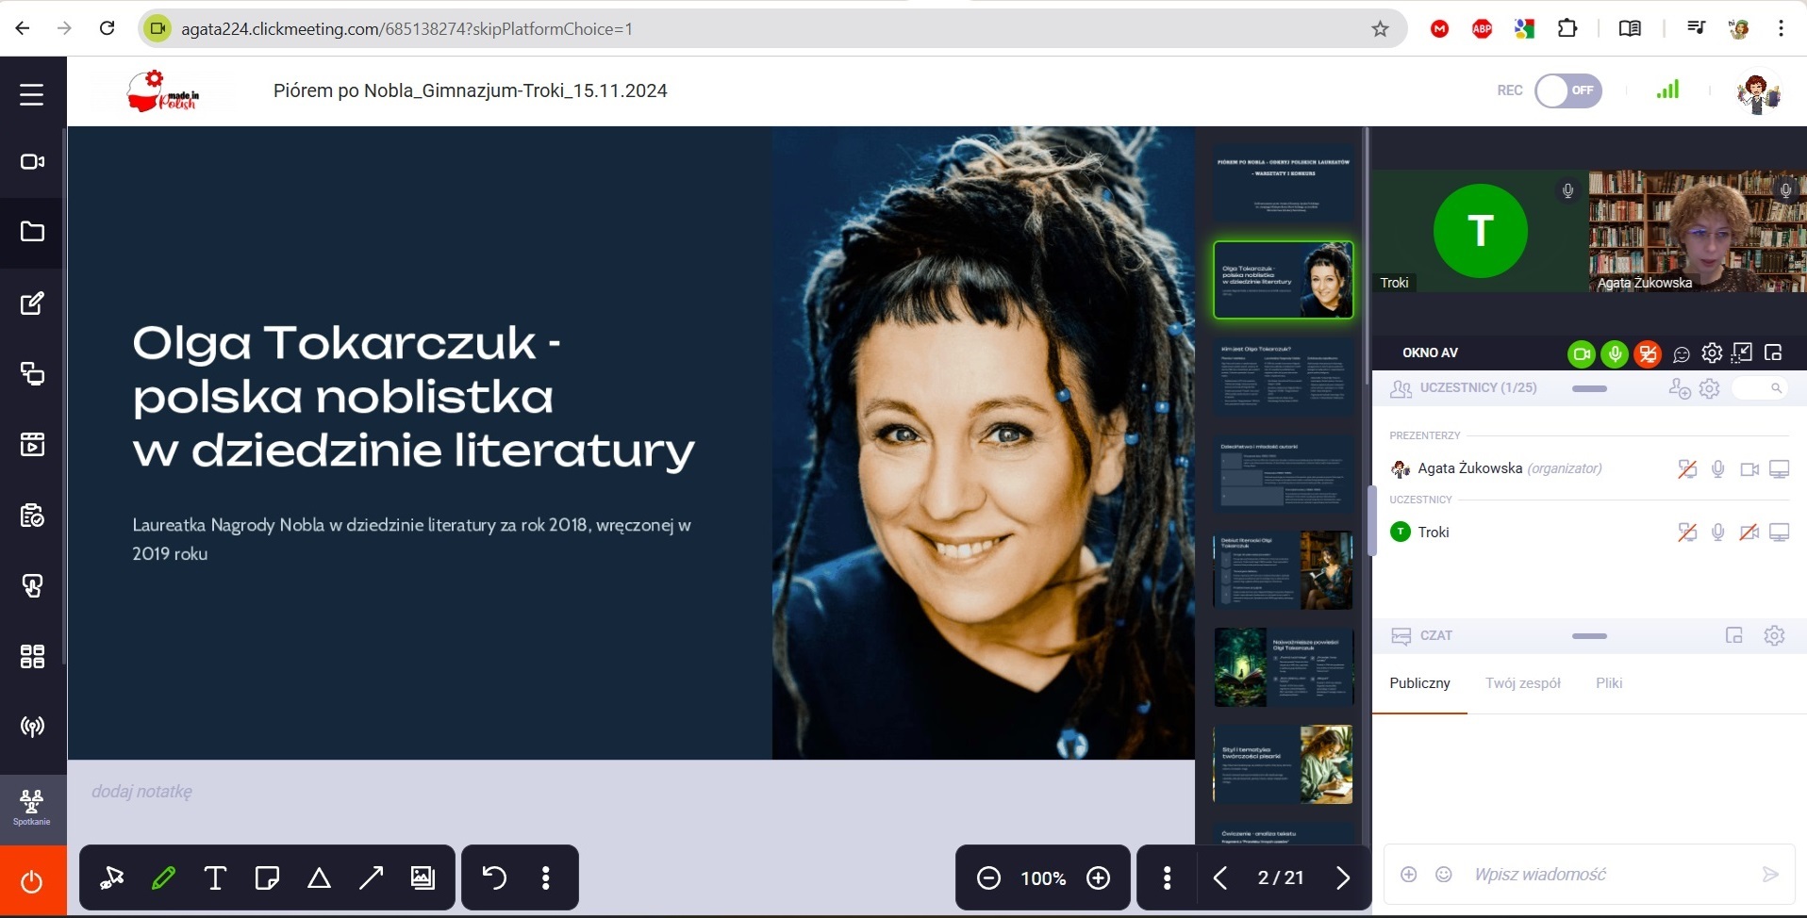The image size is (1807, 918).
Task: Select the Text tool
Action: (215, 878)
